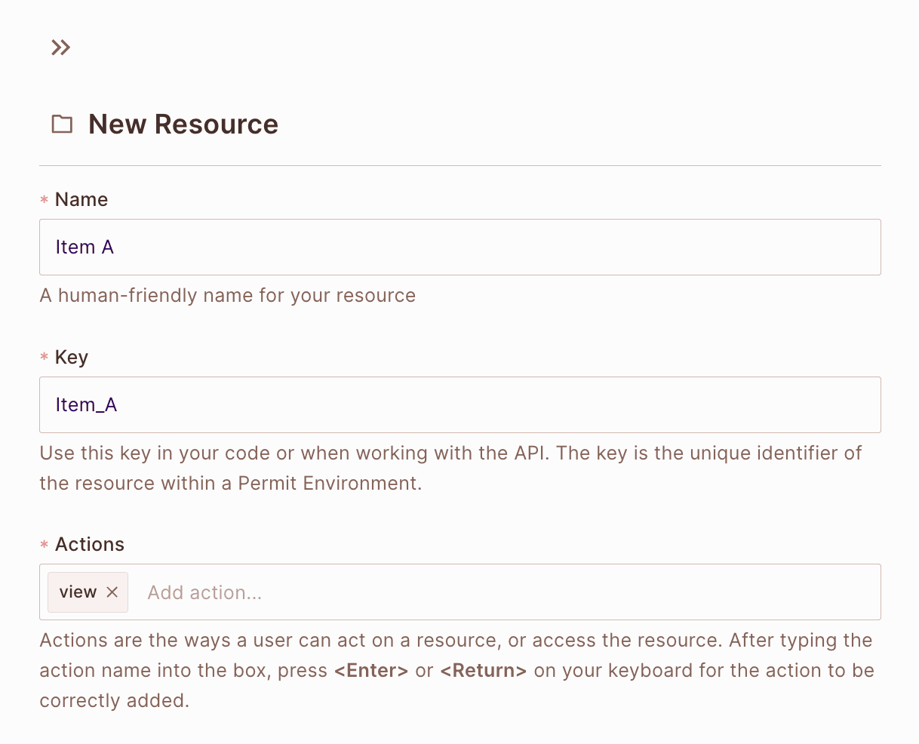Viewport: 919px width, 744px height.
Task: Select the view action chip
Action: [78, 592]
